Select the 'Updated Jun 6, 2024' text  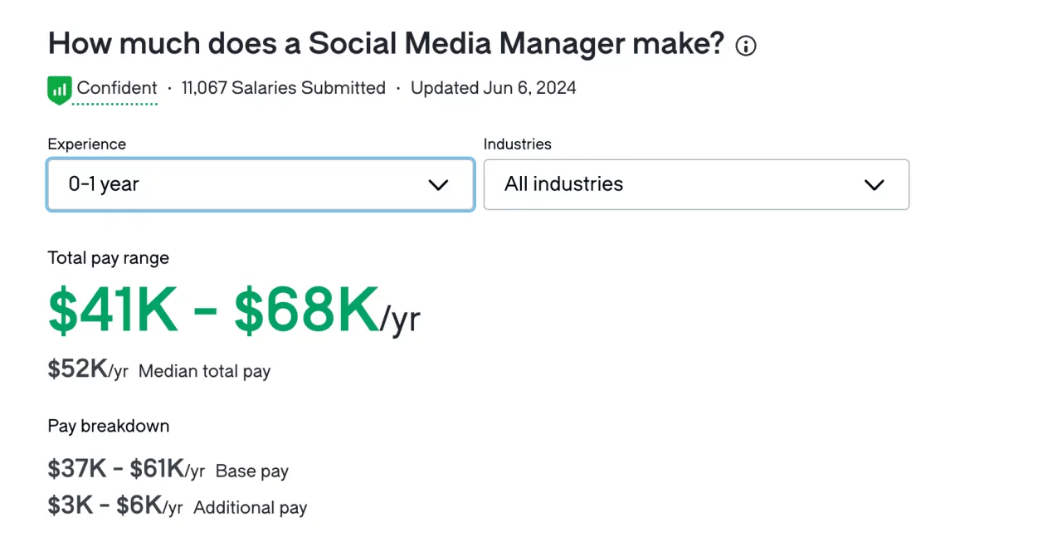[493, 88]
